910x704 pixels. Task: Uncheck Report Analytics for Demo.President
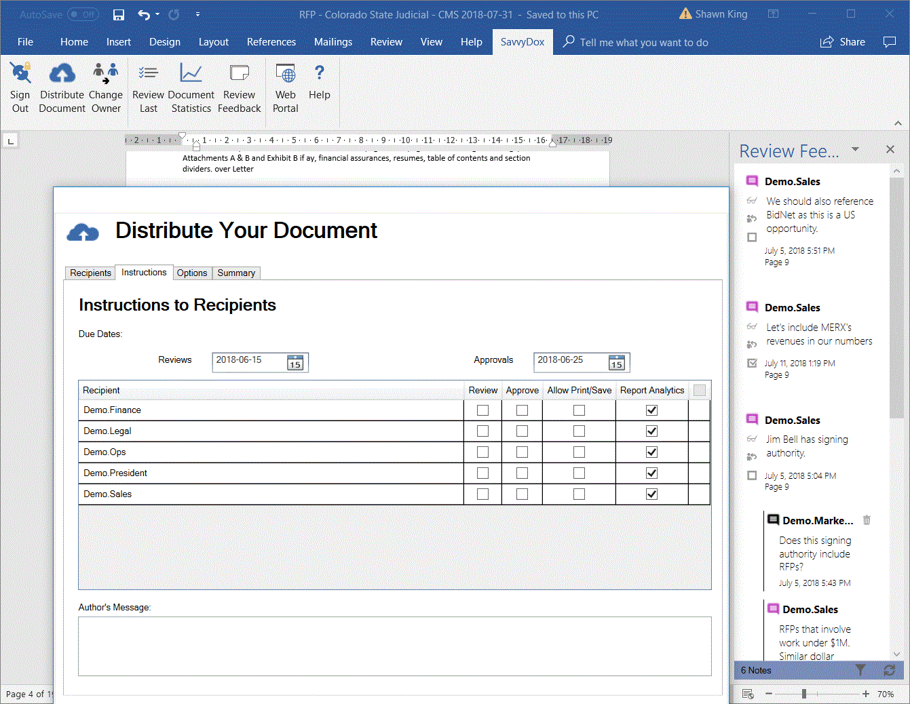pos(651,473)
